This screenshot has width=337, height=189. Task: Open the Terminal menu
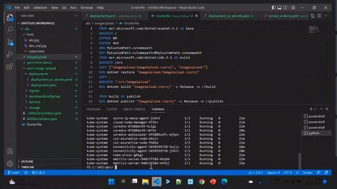pos(86,7)
